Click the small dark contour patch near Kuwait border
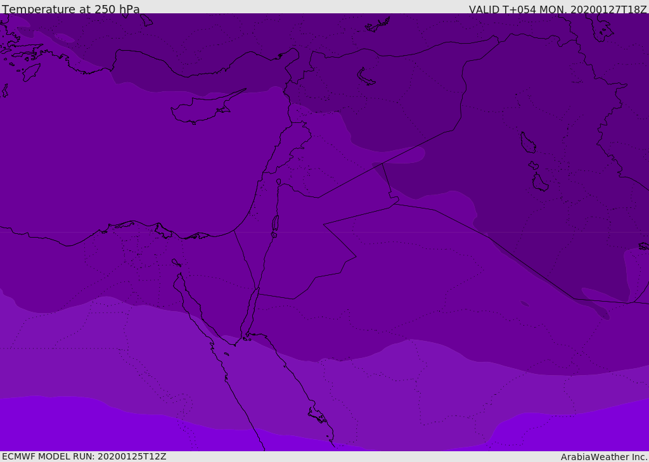Viewport: 649px width, 462px height. tap(525, 304)
